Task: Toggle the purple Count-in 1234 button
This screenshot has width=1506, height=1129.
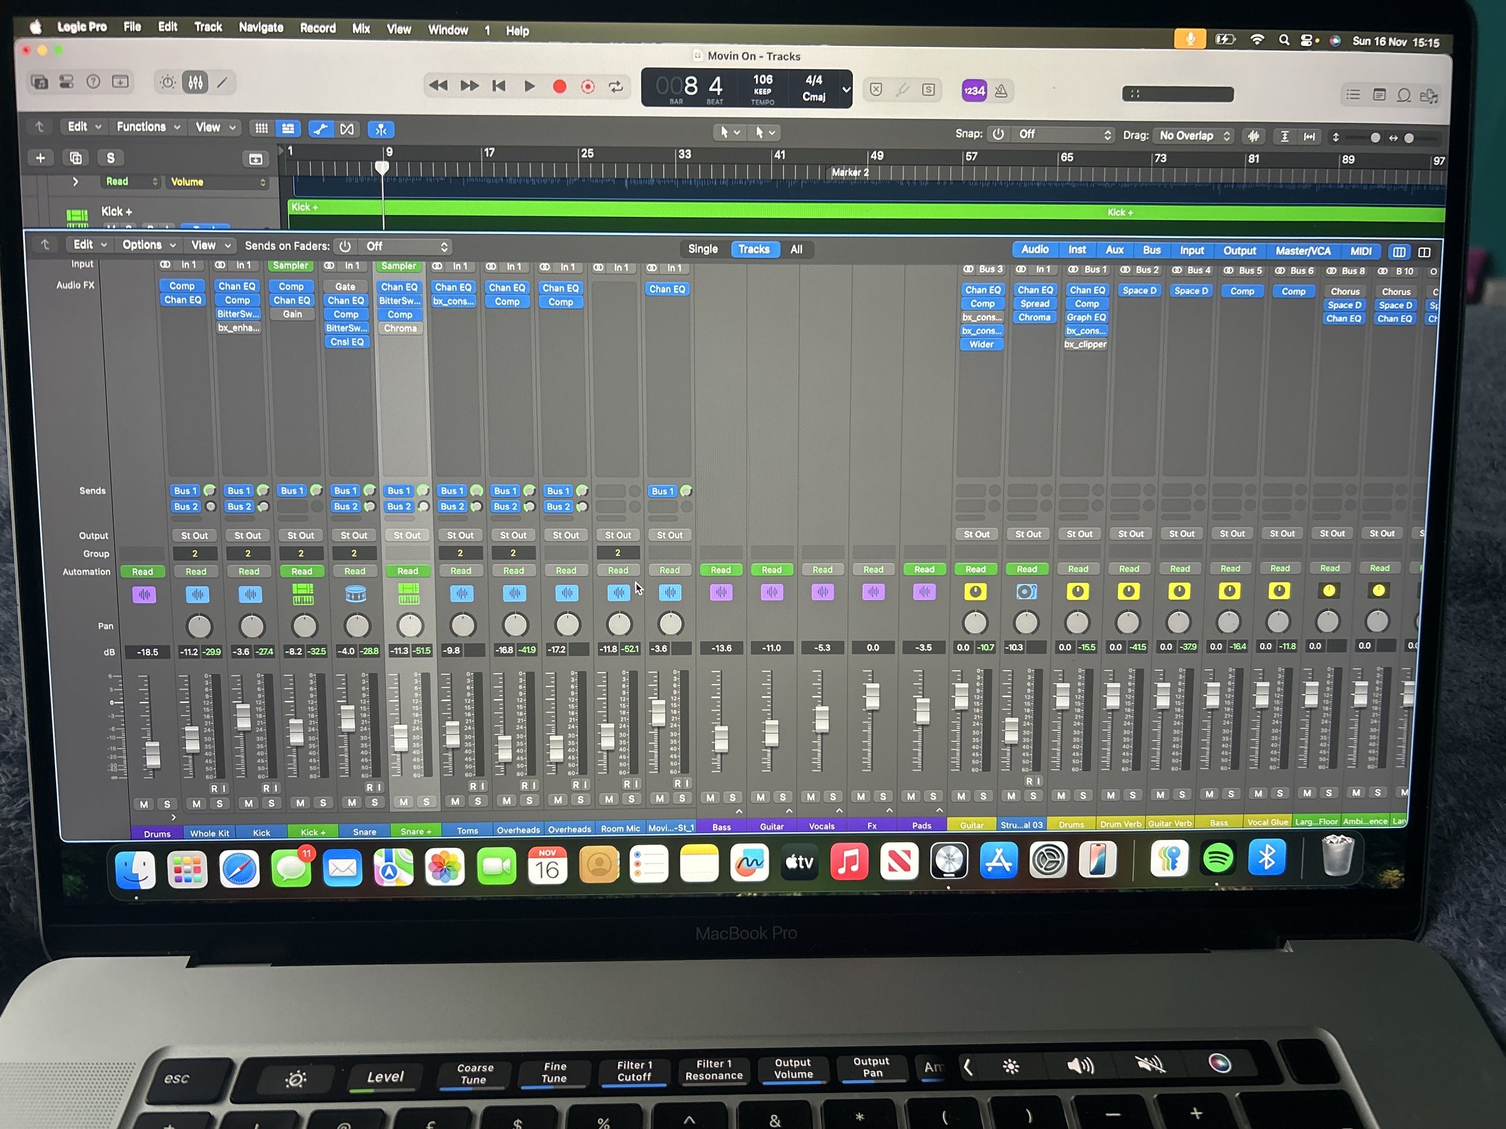Action: click(x=973, y=90)
